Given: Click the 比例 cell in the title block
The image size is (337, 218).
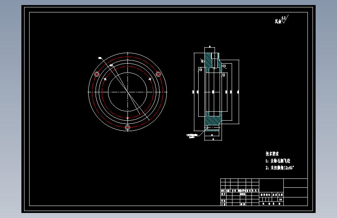Looking at the screenshot, I should point(281,195).
